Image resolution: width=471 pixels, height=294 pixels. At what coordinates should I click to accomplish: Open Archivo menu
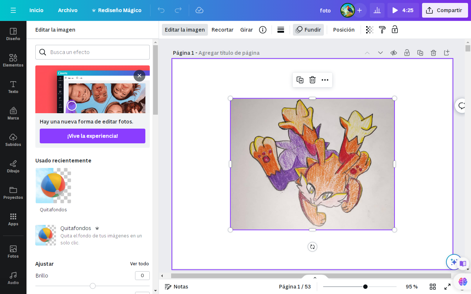pyautogui.click(x=68, y=10)
